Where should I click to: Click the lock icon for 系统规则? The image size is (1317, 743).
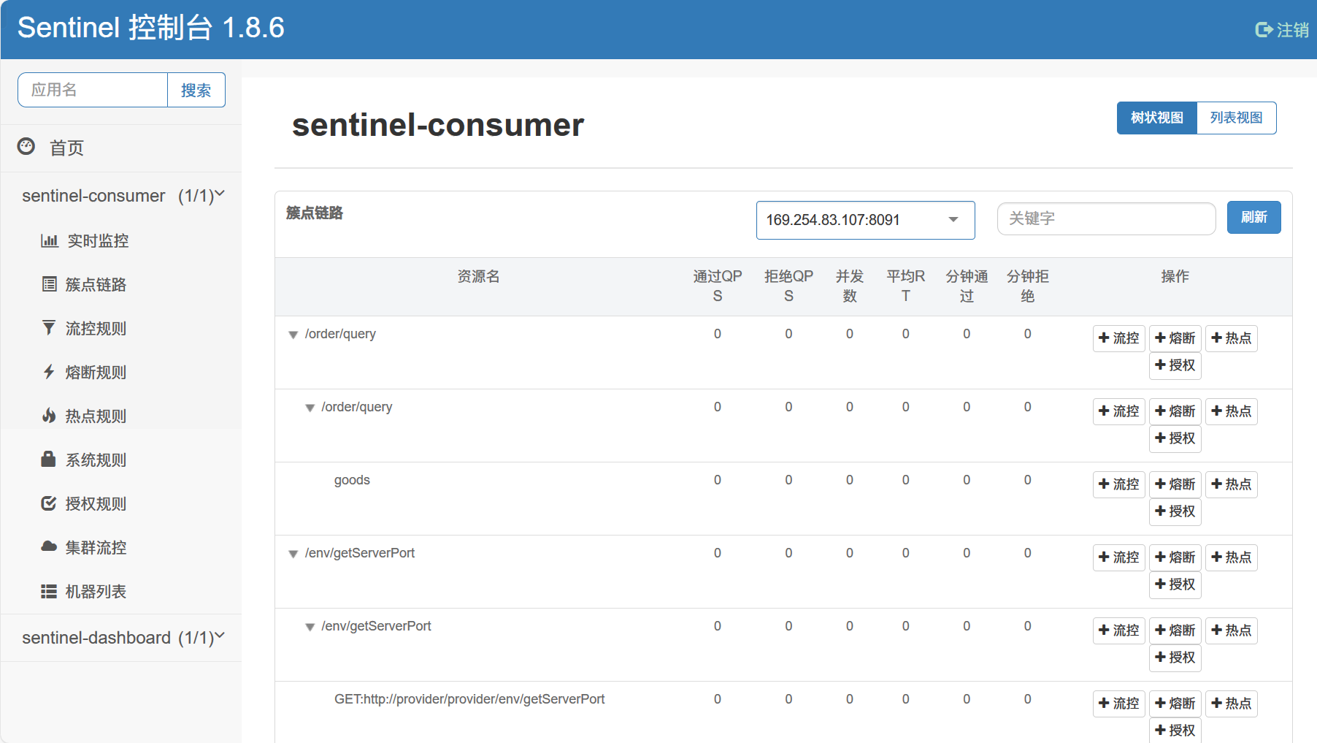pyautogui.click(x=49, y=459)
